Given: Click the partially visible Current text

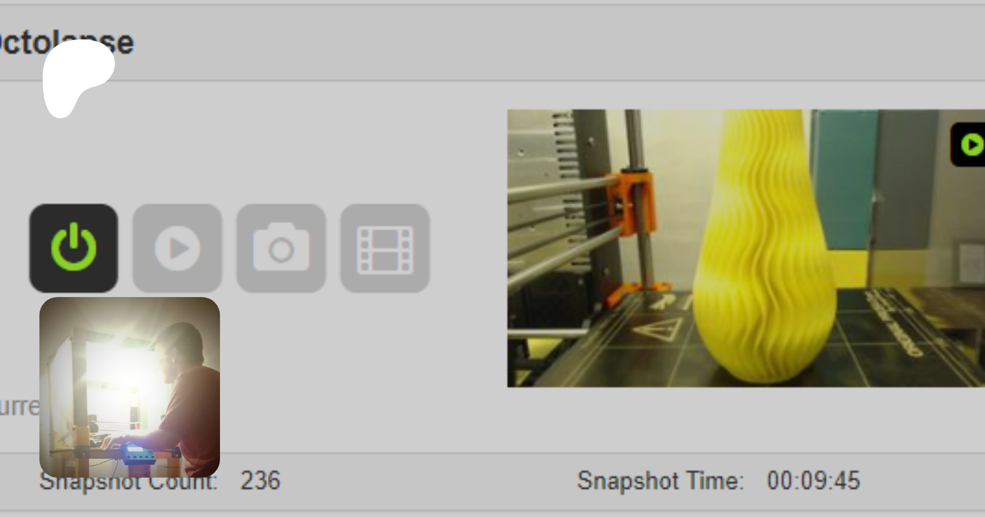Looking at the screenshot, I should coord(20,407).
